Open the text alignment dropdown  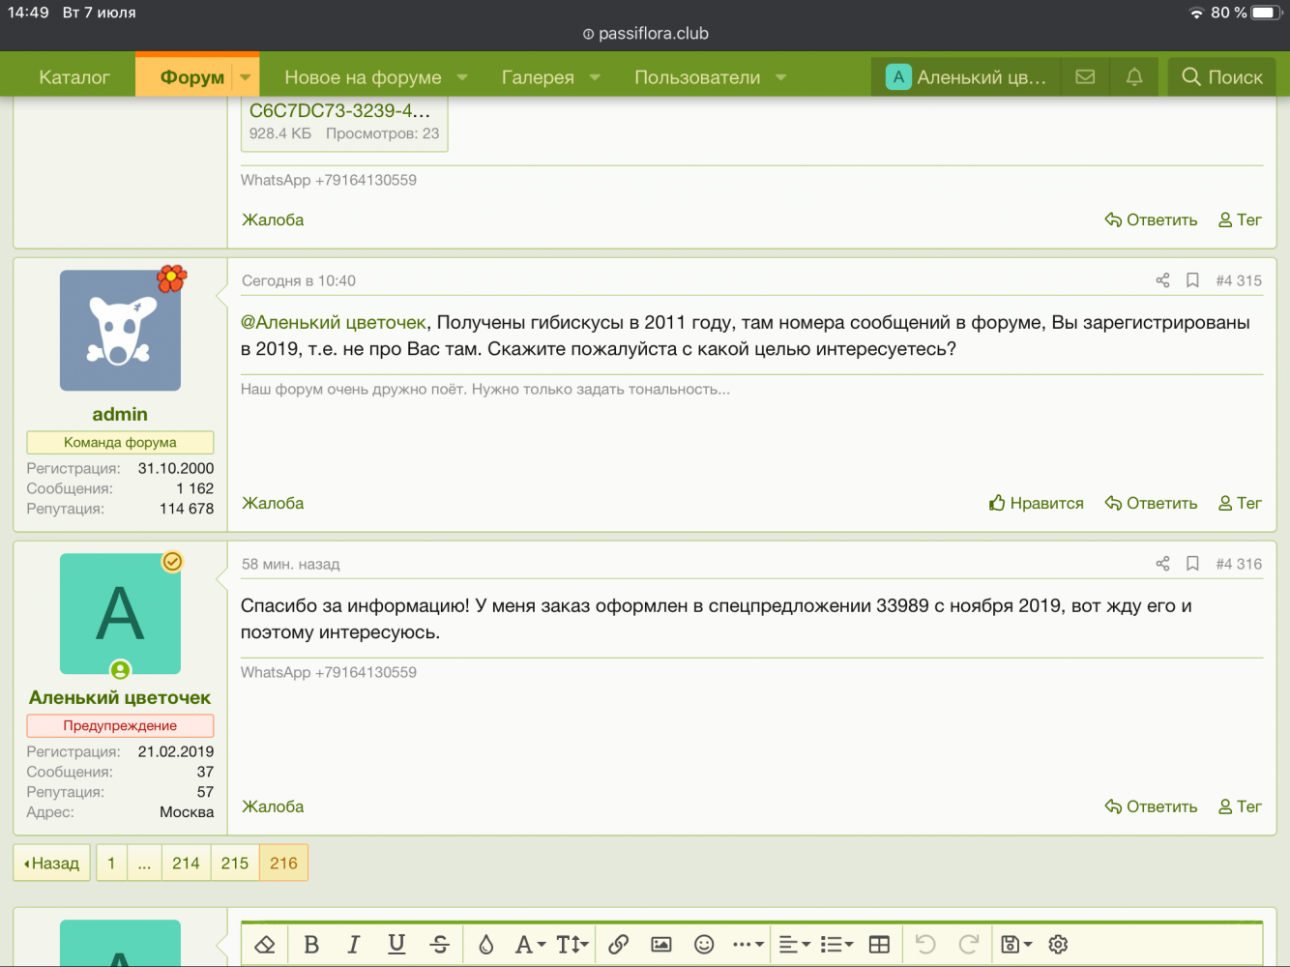tap(794, 945)
